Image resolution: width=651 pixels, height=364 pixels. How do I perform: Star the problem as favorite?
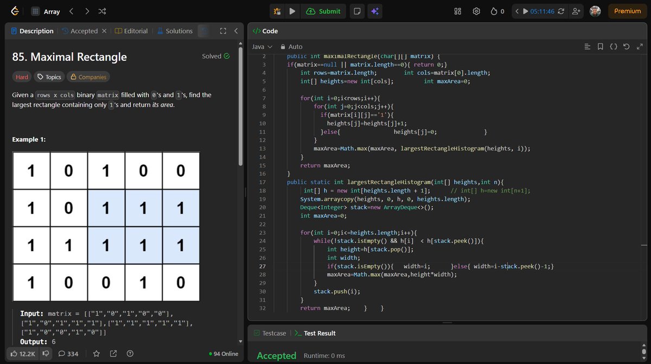click(96, 354)
